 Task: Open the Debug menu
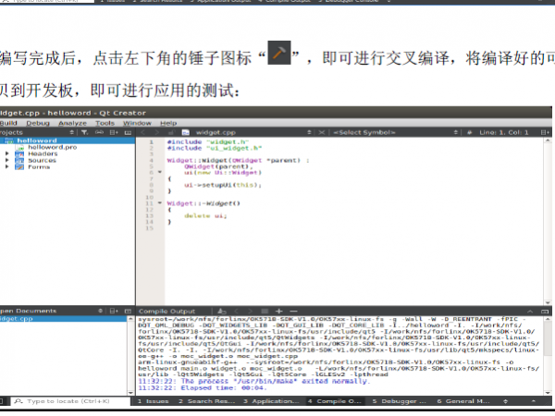[x=38, y=122]
